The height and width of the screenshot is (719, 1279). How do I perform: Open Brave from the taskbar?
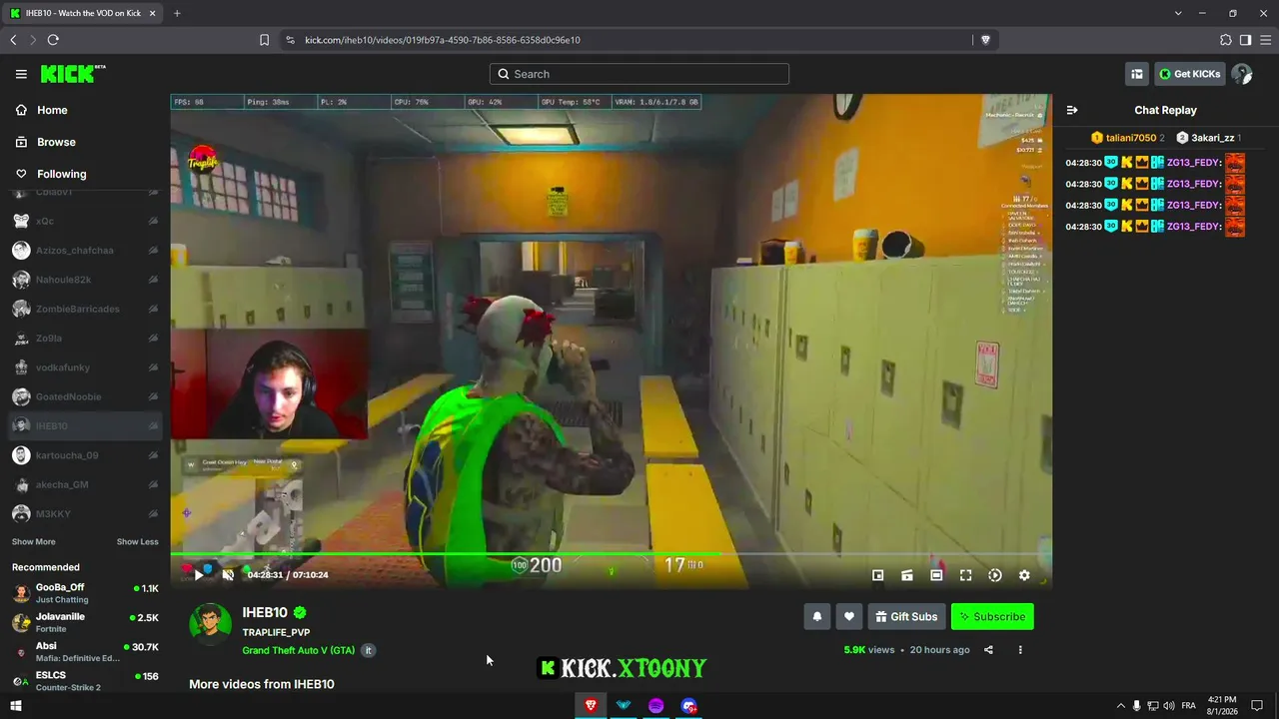(x=591, y=706)
